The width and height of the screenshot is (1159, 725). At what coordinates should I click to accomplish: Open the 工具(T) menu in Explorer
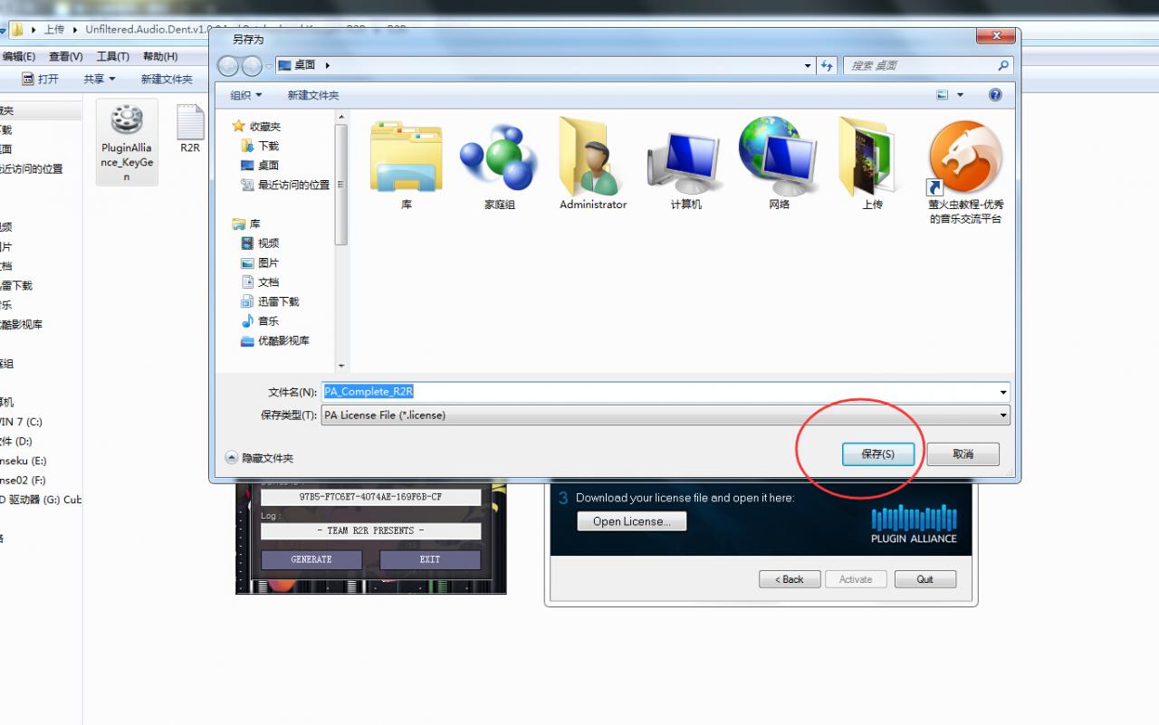(x=113, y=56)
